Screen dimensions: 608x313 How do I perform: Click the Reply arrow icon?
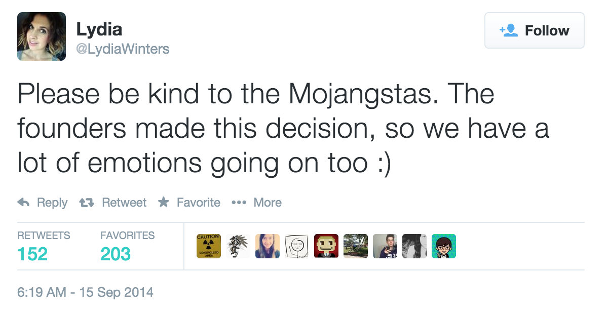coord(23,203)
